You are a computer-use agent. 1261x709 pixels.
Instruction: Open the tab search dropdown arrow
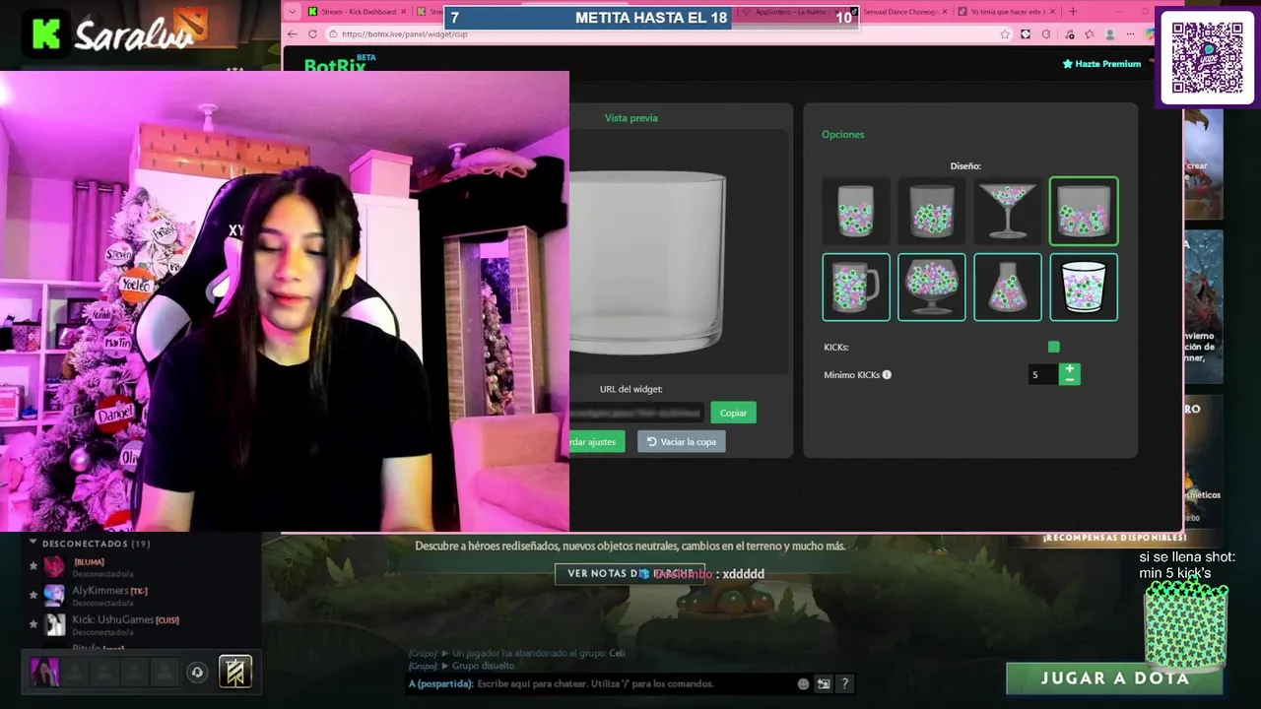click(x=292, y=12)
